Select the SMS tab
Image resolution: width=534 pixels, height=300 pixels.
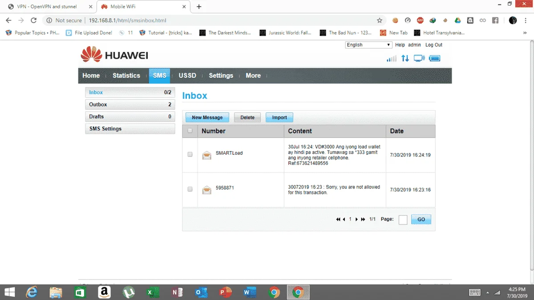pos(159,76)
